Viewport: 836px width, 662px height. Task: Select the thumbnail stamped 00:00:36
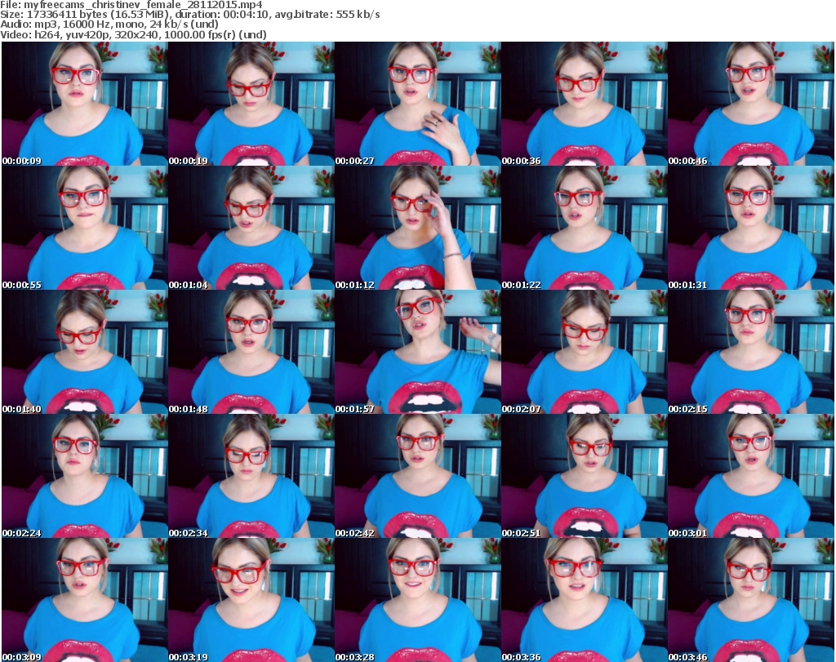tap(584, 104)
